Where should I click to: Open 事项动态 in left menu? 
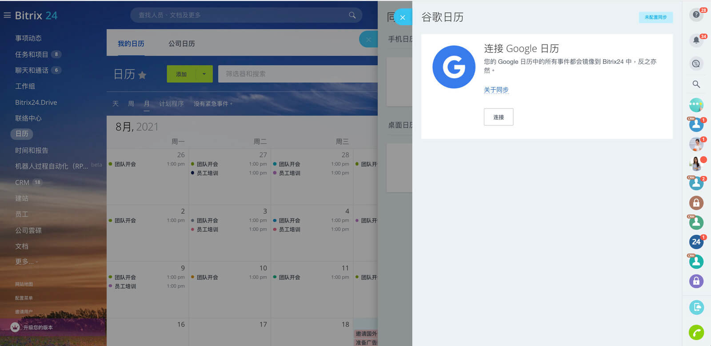pyautogui.click(x=28, y=38)
